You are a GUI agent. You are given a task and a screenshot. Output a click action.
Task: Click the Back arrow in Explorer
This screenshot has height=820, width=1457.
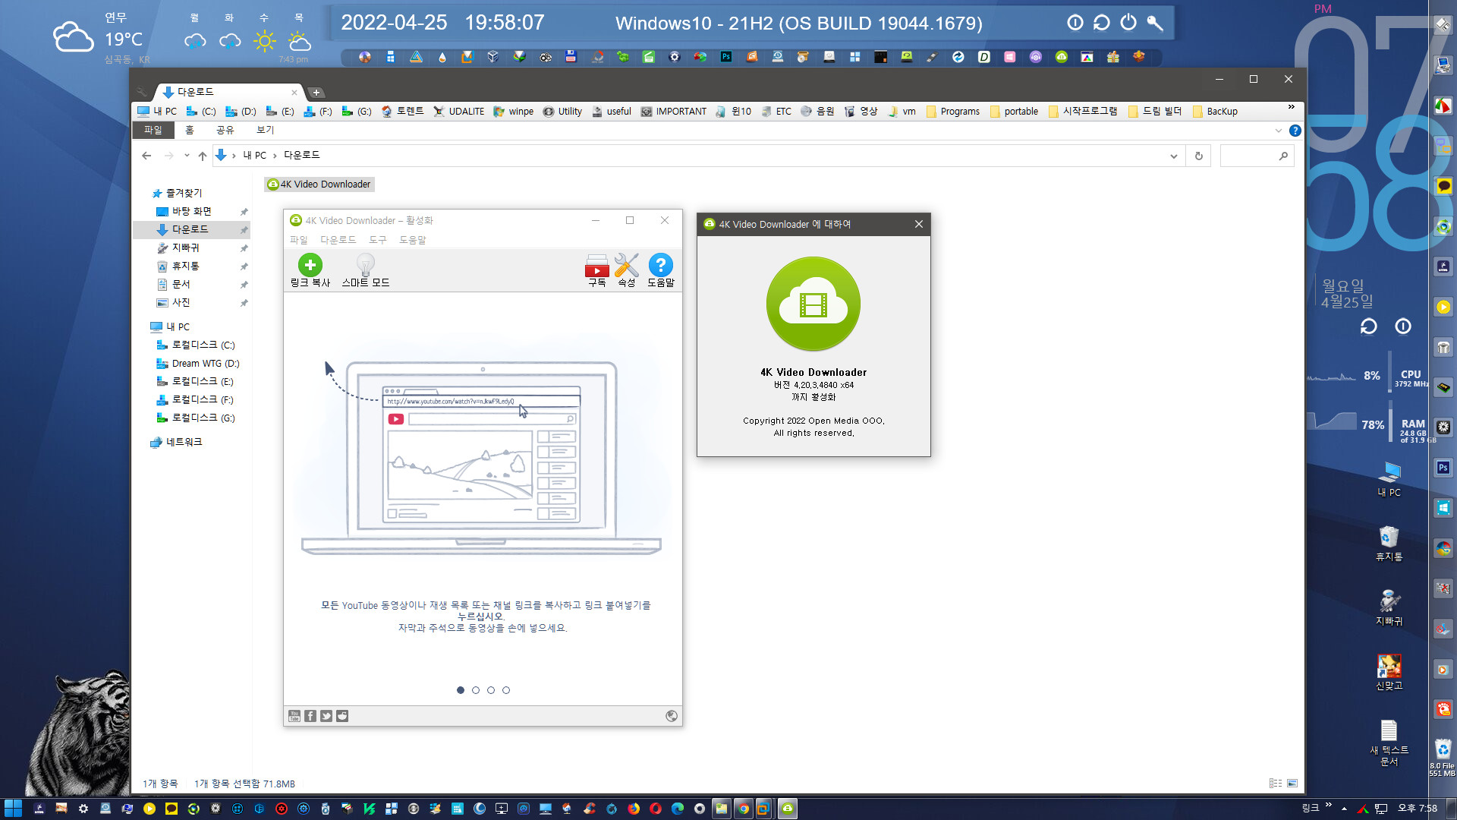point(146,156)
